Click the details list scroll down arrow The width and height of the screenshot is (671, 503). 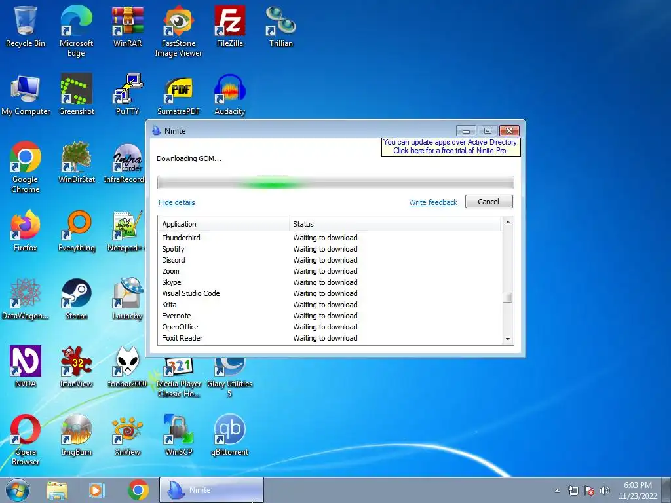point(508,339)
